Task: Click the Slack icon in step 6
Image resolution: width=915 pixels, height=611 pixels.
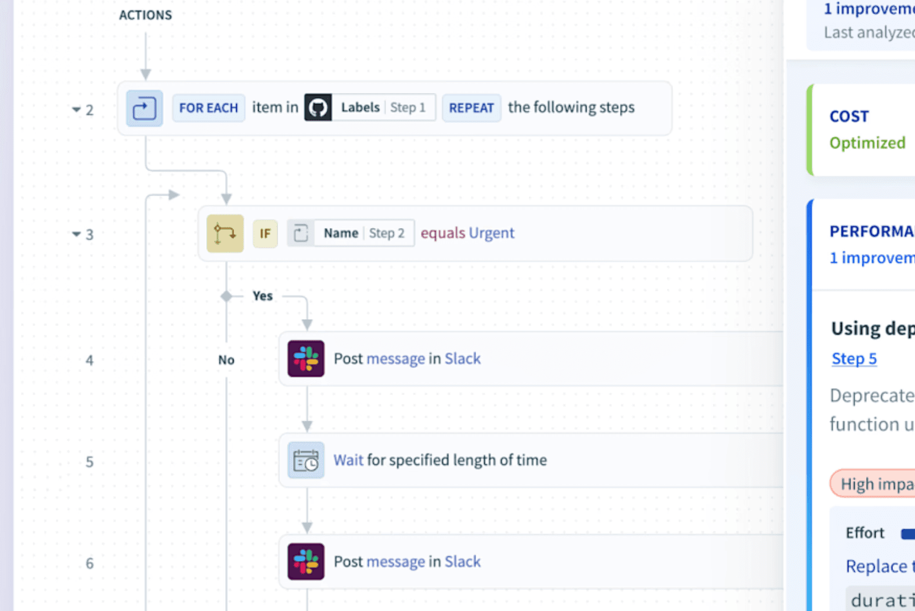Action: coord(306,562)
